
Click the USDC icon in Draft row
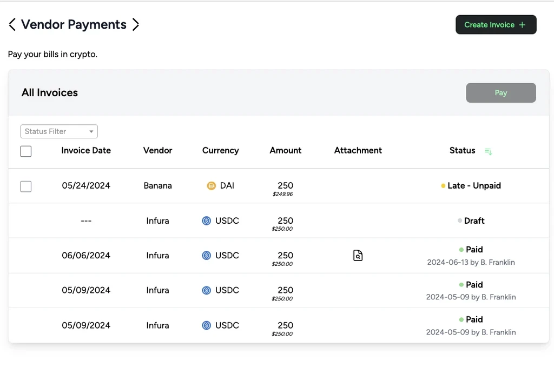[206, 221]
